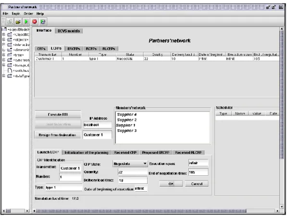Screen dimensions: 287x217
Task: Select the CFPs tab
Action: (41, 49)
